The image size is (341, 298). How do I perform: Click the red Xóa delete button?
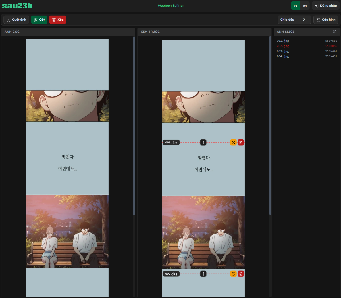[x=58, y=20]
